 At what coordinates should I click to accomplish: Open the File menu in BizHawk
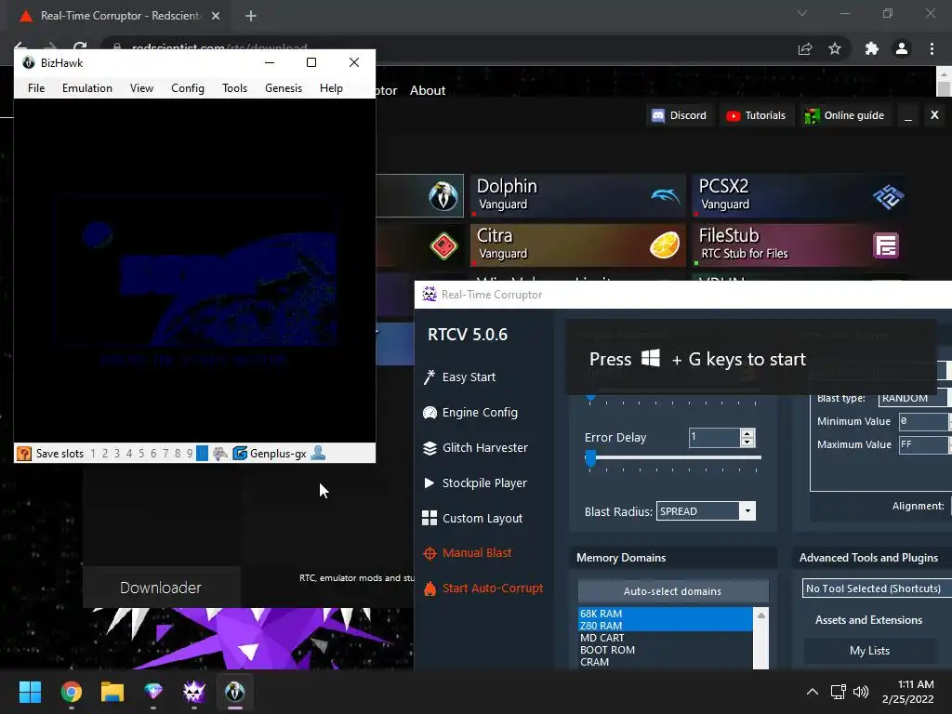point(36,88)
